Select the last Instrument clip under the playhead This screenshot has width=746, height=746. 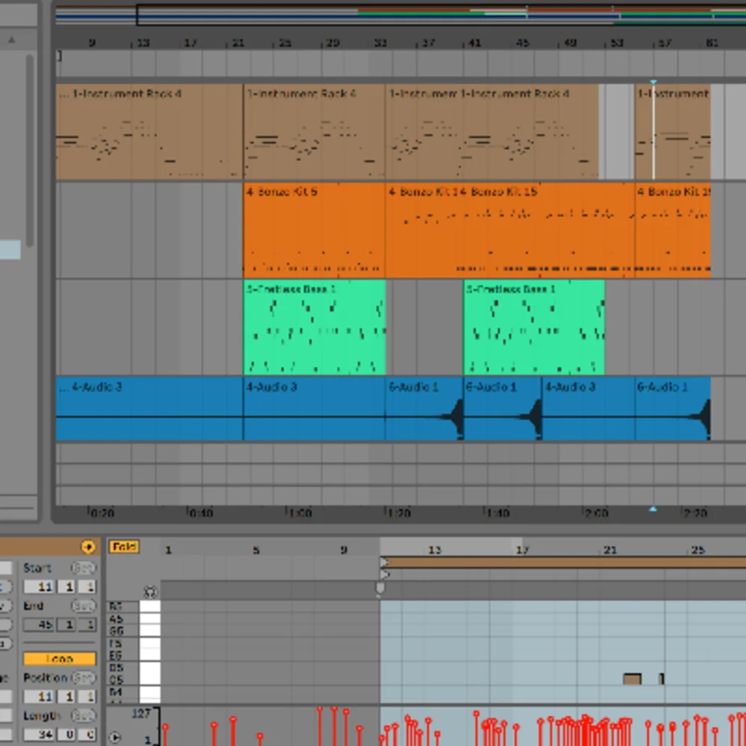point(673,132)
